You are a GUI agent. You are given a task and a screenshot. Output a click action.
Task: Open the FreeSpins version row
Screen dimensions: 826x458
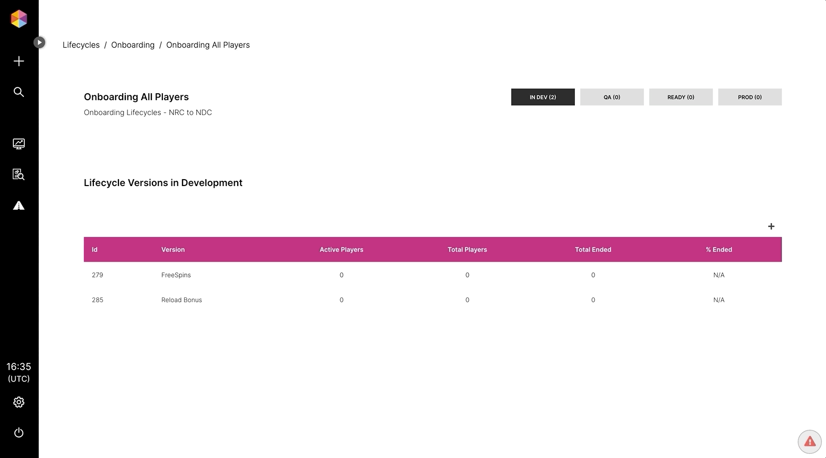[176, 275]
